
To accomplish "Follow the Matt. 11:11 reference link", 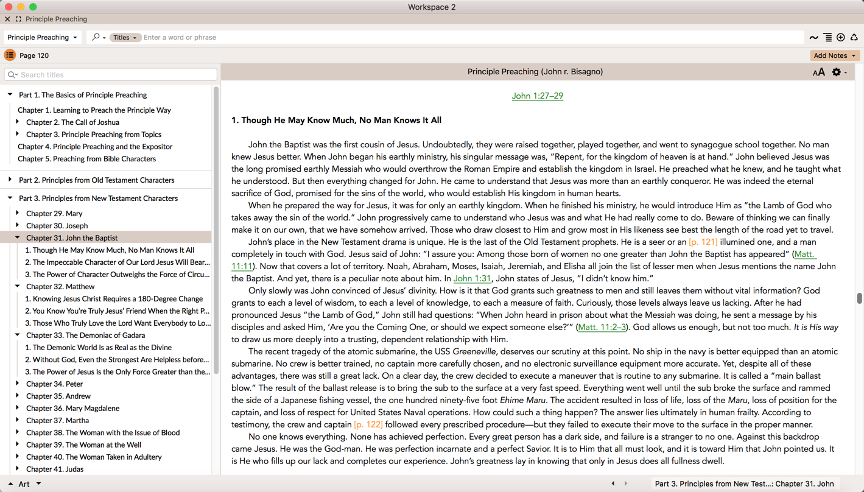I will pos(805,254).
